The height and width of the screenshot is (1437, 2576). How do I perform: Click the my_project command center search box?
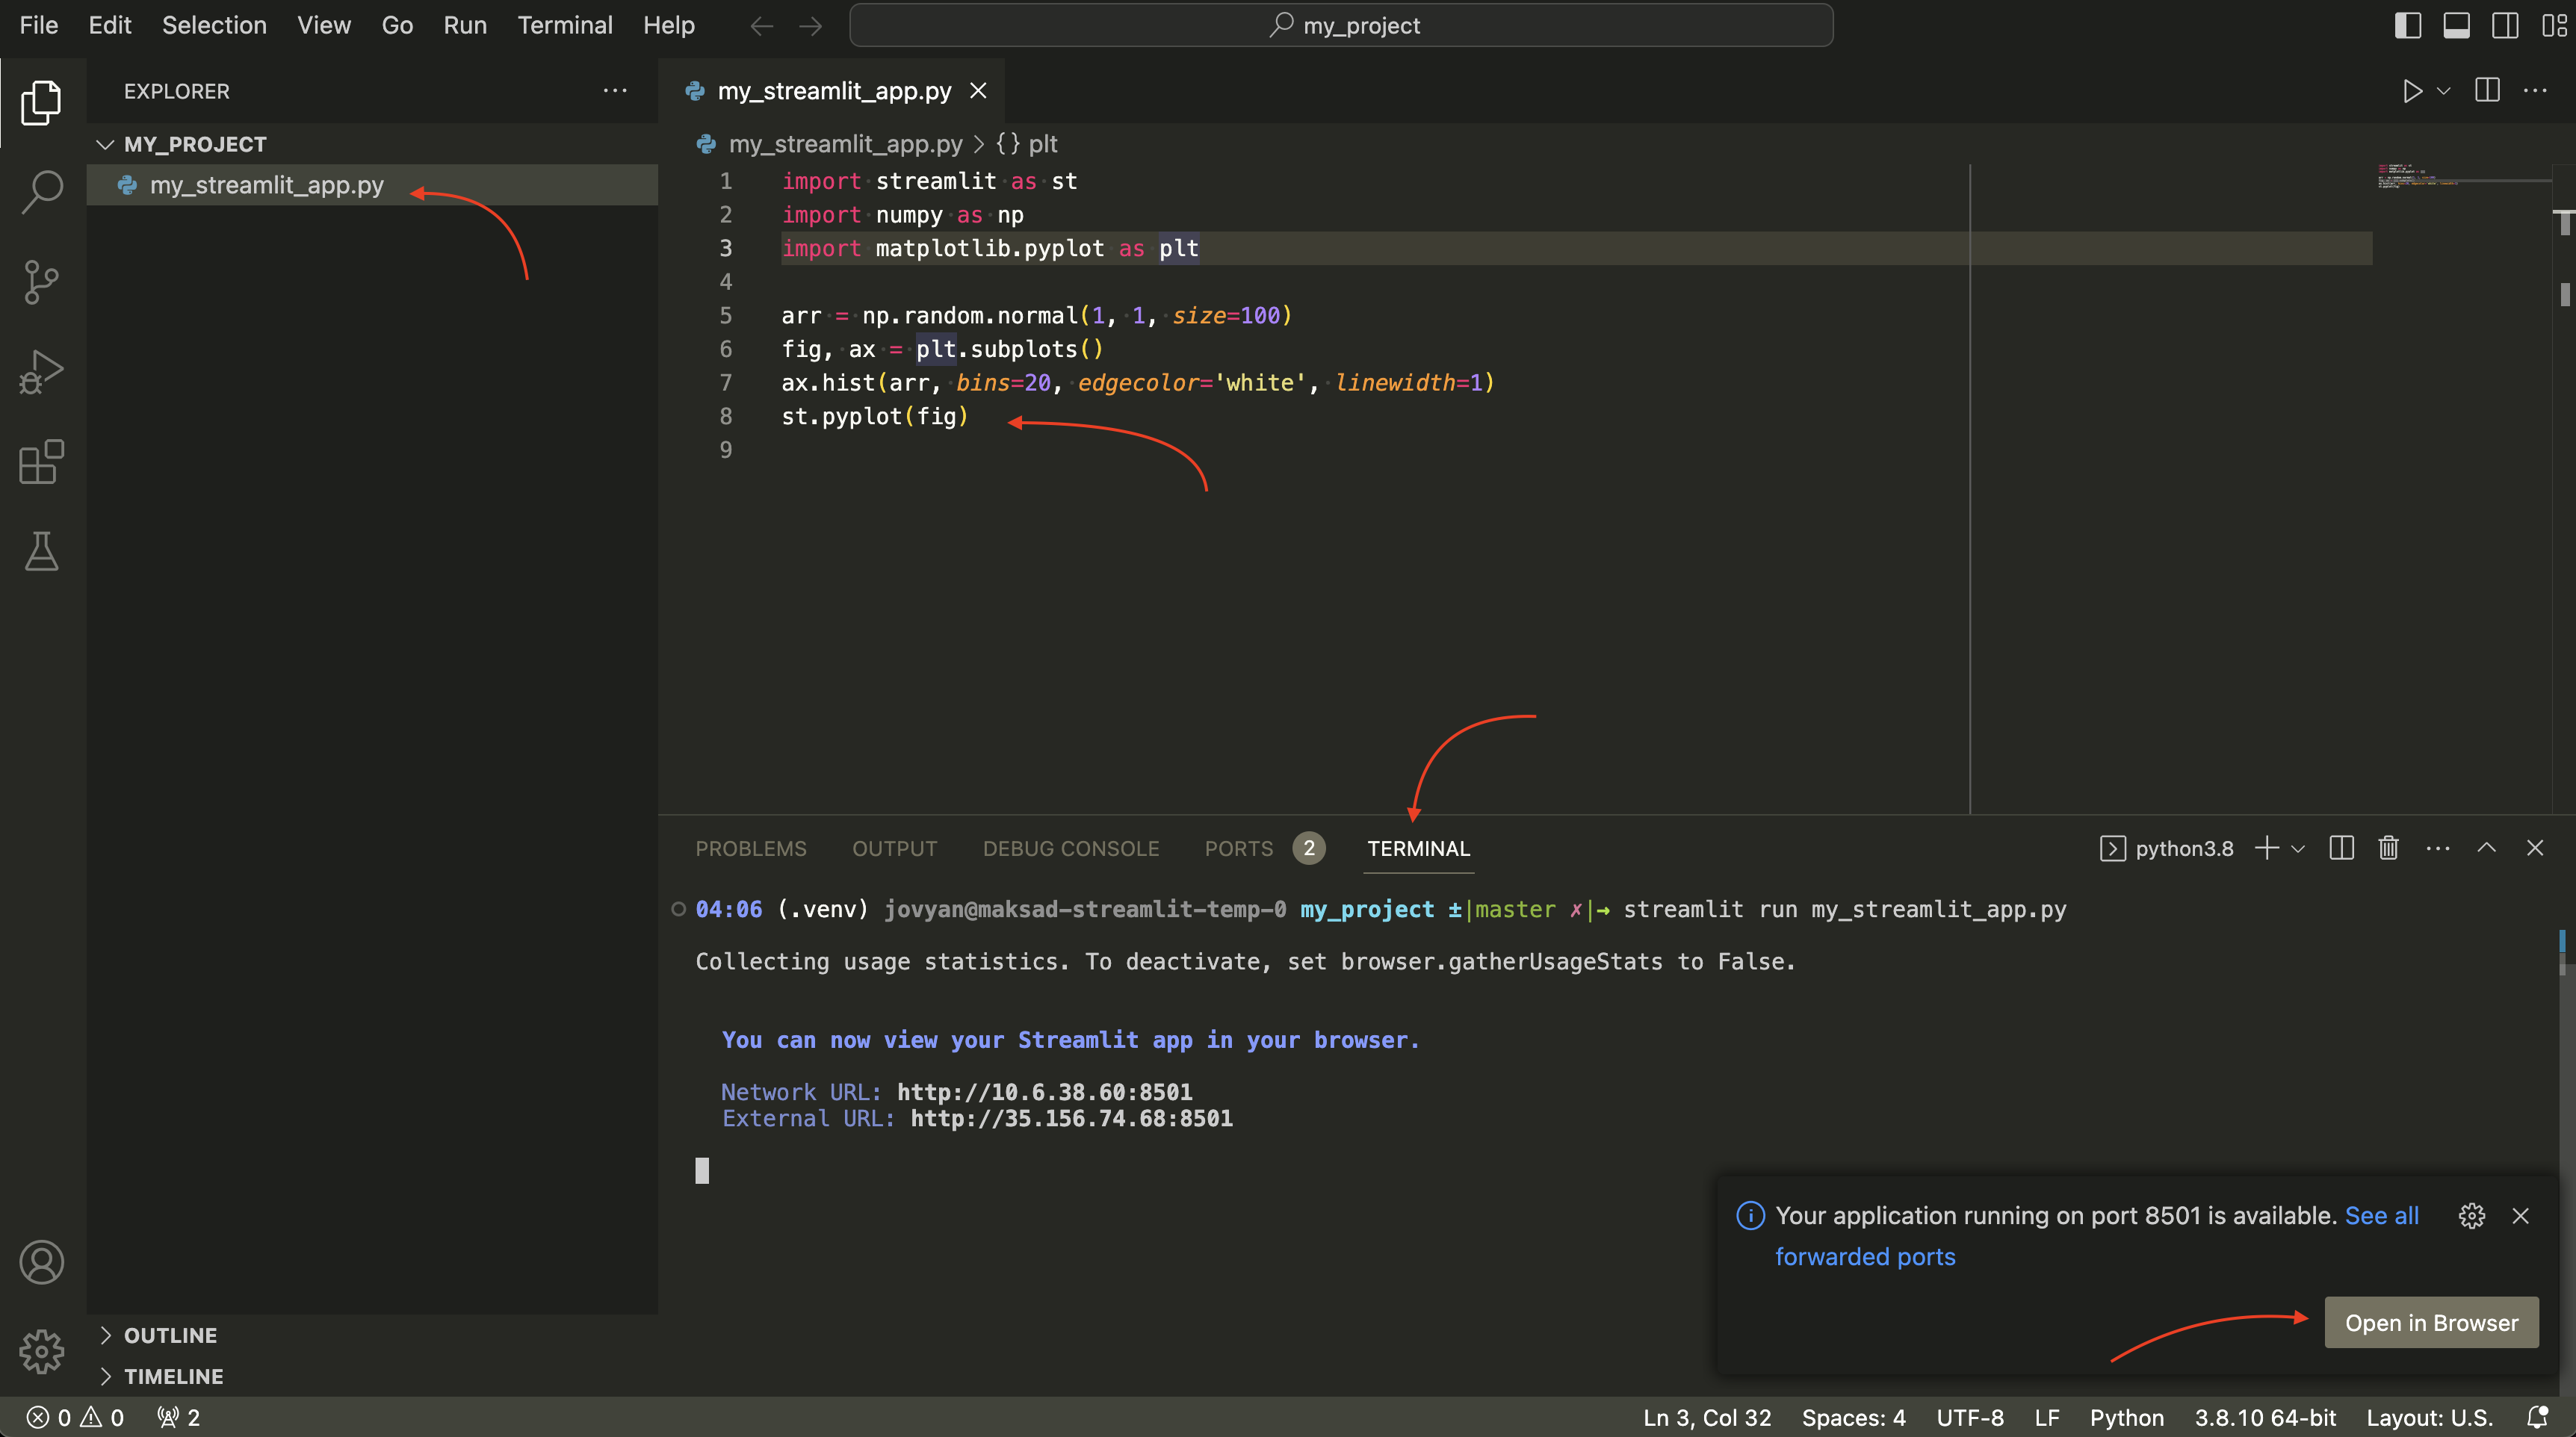[1341, 25]
